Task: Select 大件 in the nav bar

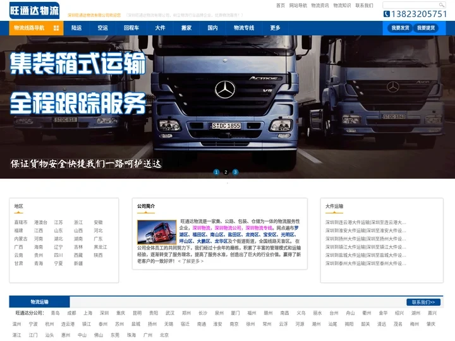Action: 160,28
